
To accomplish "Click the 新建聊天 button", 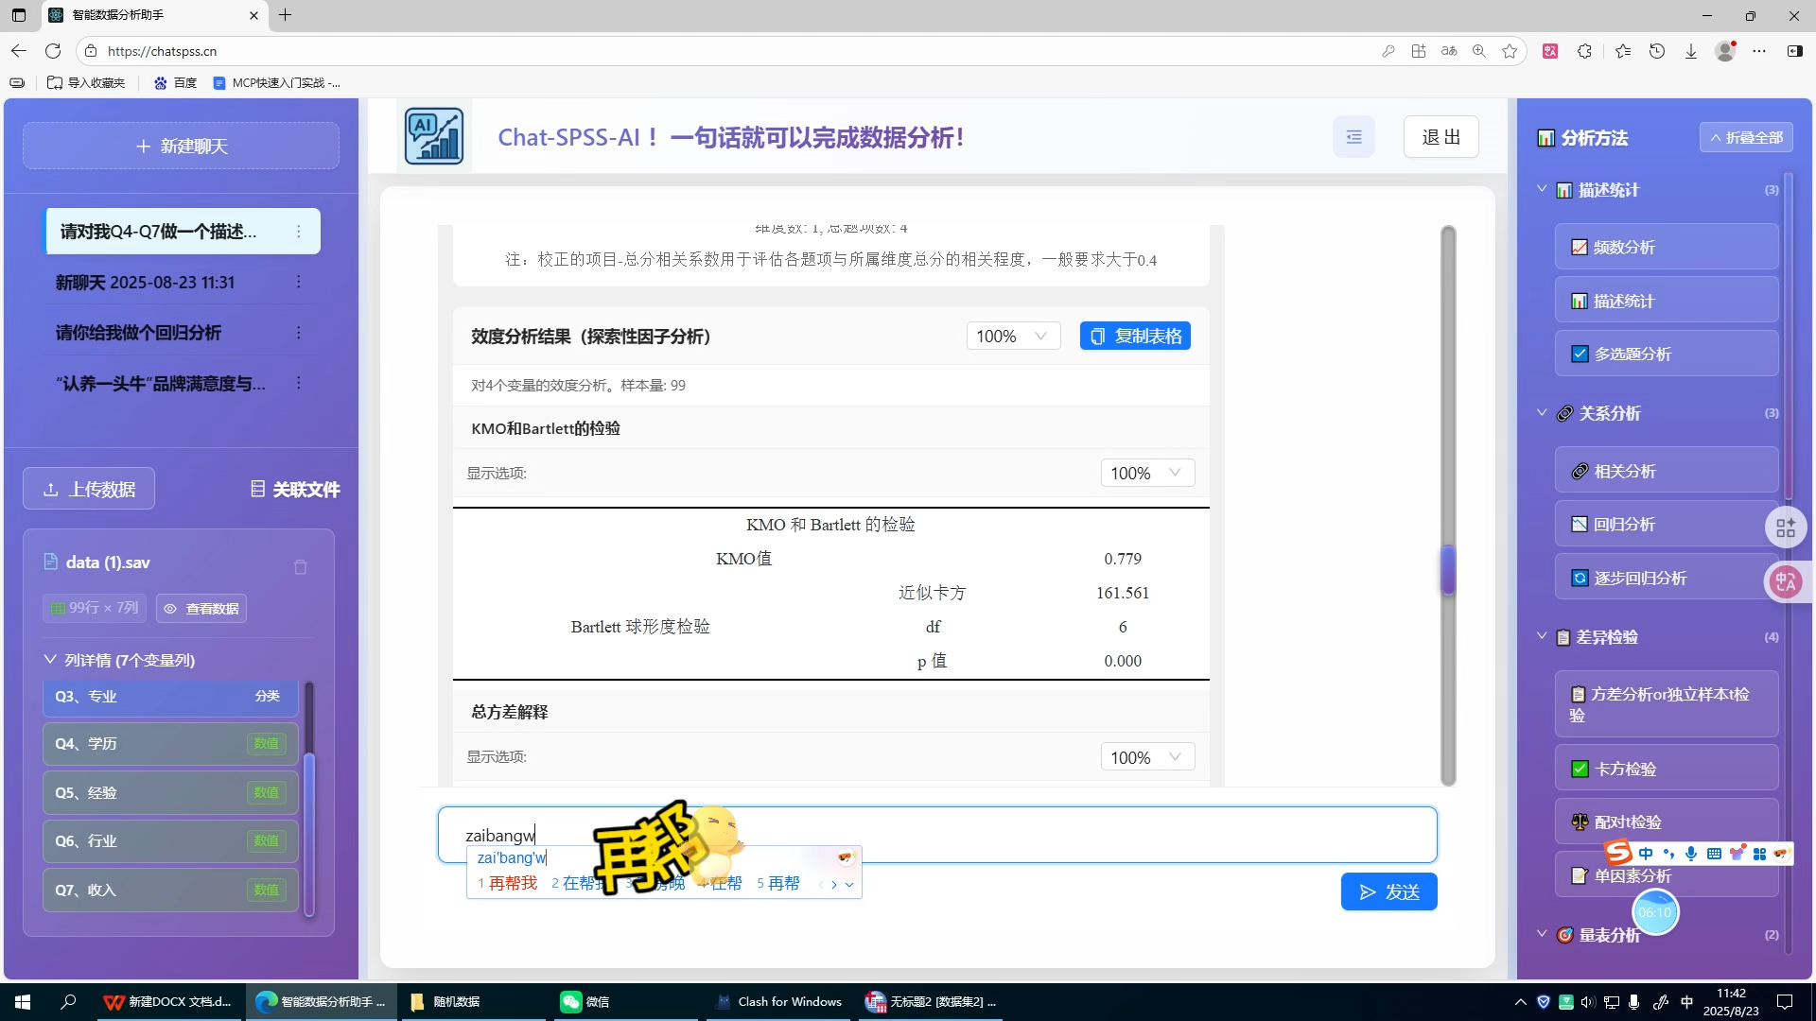I will coord(181,146).
